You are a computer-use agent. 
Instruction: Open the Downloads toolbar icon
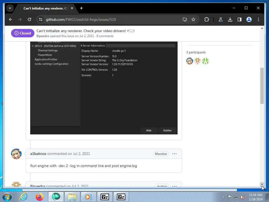(230, 19)
